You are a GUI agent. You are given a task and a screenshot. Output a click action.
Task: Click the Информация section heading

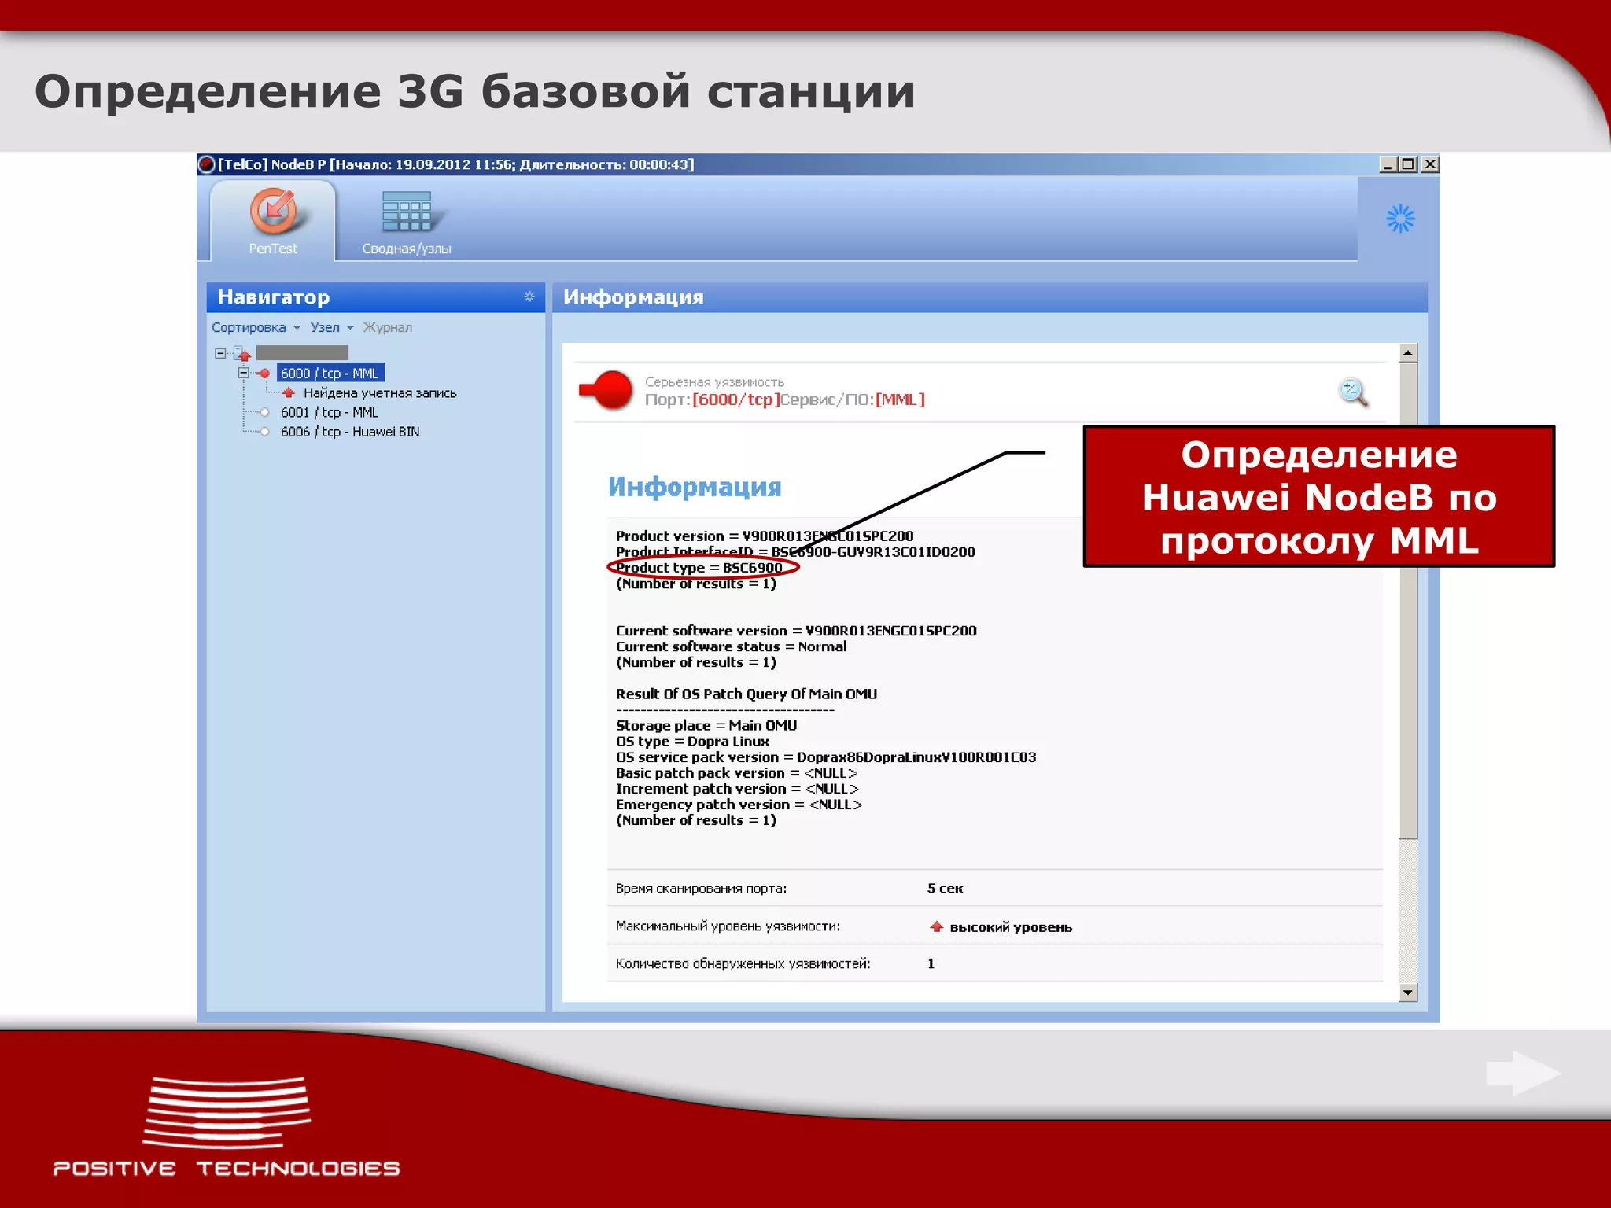tap(695, 487)
